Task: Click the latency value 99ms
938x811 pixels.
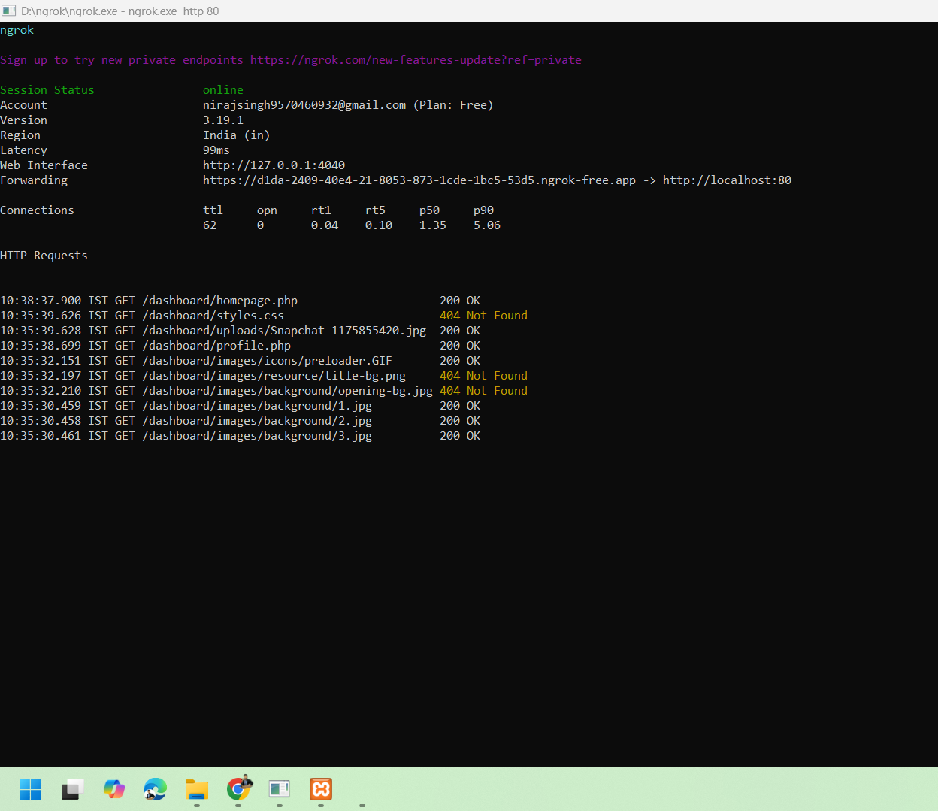Action: click(x=216, y=150)
